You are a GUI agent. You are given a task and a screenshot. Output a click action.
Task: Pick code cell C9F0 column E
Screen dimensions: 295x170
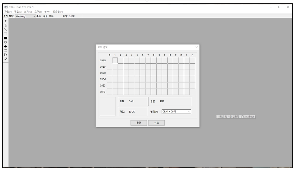coord(186,92)
